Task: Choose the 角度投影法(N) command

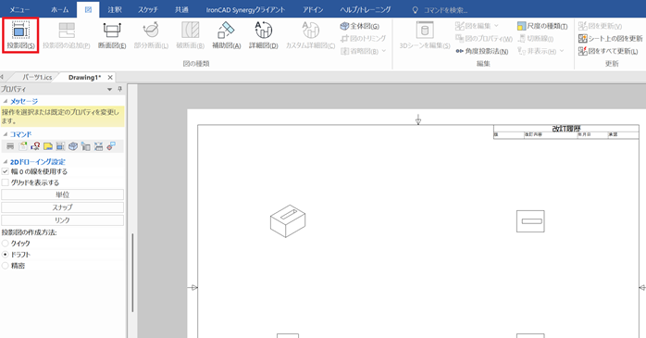Action: pos(481,51)
